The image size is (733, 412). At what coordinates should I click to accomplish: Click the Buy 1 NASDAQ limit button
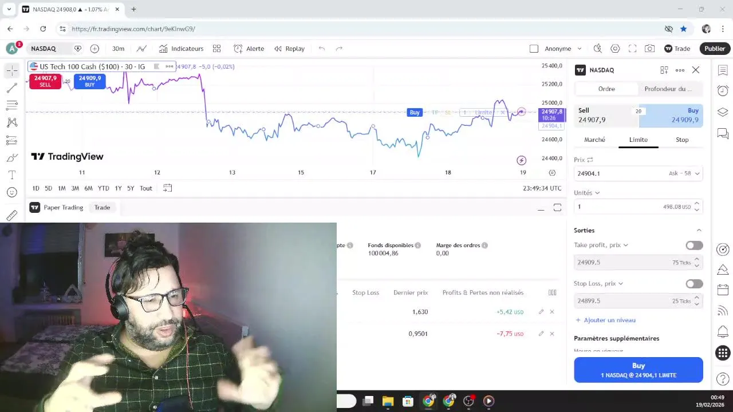(x=639, y=370)
